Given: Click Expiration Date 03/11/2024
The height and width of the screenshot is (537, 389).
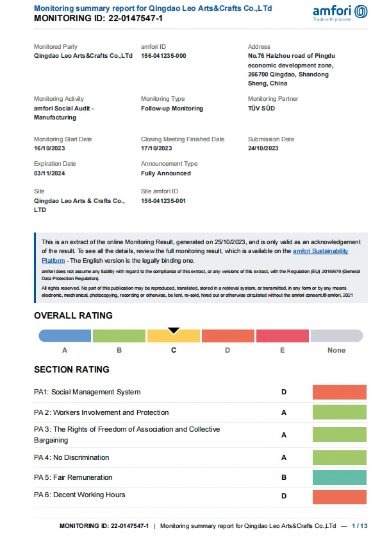Looking at the screenshot, I should point(49,173).
